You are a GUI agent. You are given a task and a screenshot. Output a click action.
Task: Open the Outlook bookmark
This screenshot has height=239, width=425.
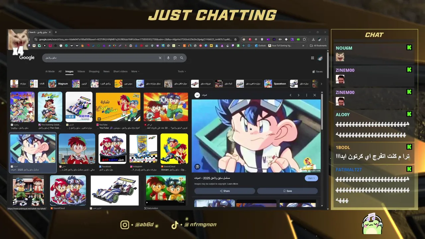(x=260, y=45)
